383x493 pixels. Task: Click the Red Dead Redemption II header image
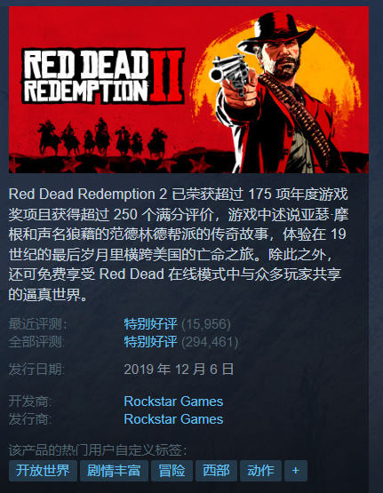188,90
